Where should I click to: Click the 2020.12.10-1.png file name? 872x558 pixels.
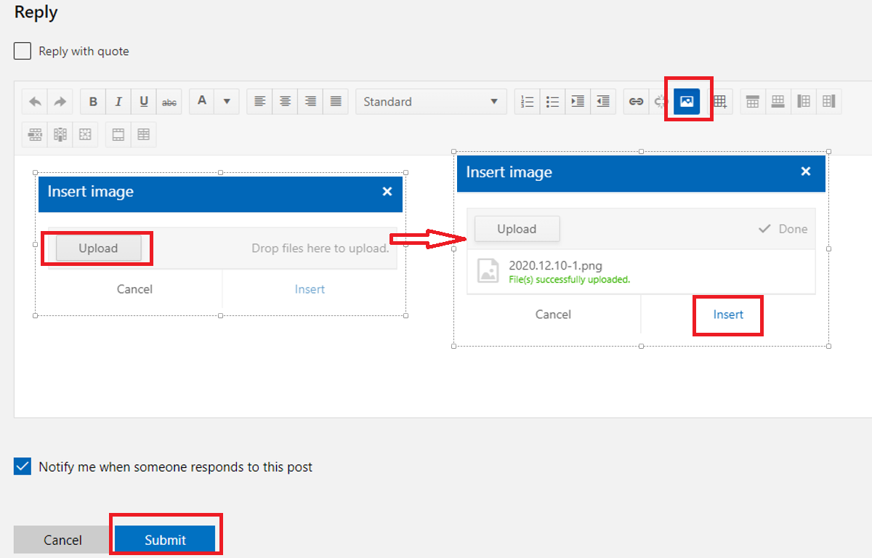555,266
